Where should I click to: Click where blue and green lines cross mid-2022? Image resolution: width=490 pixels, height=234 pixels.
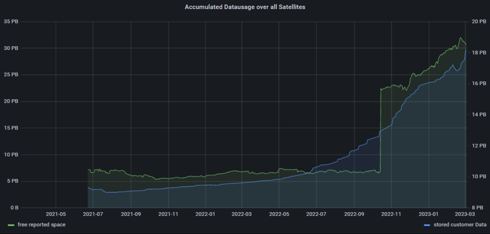point(310,172)
